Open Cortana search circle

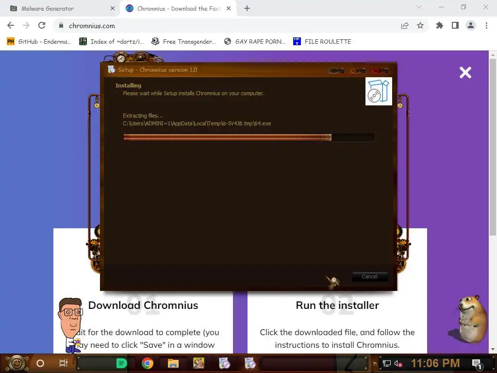40,363
